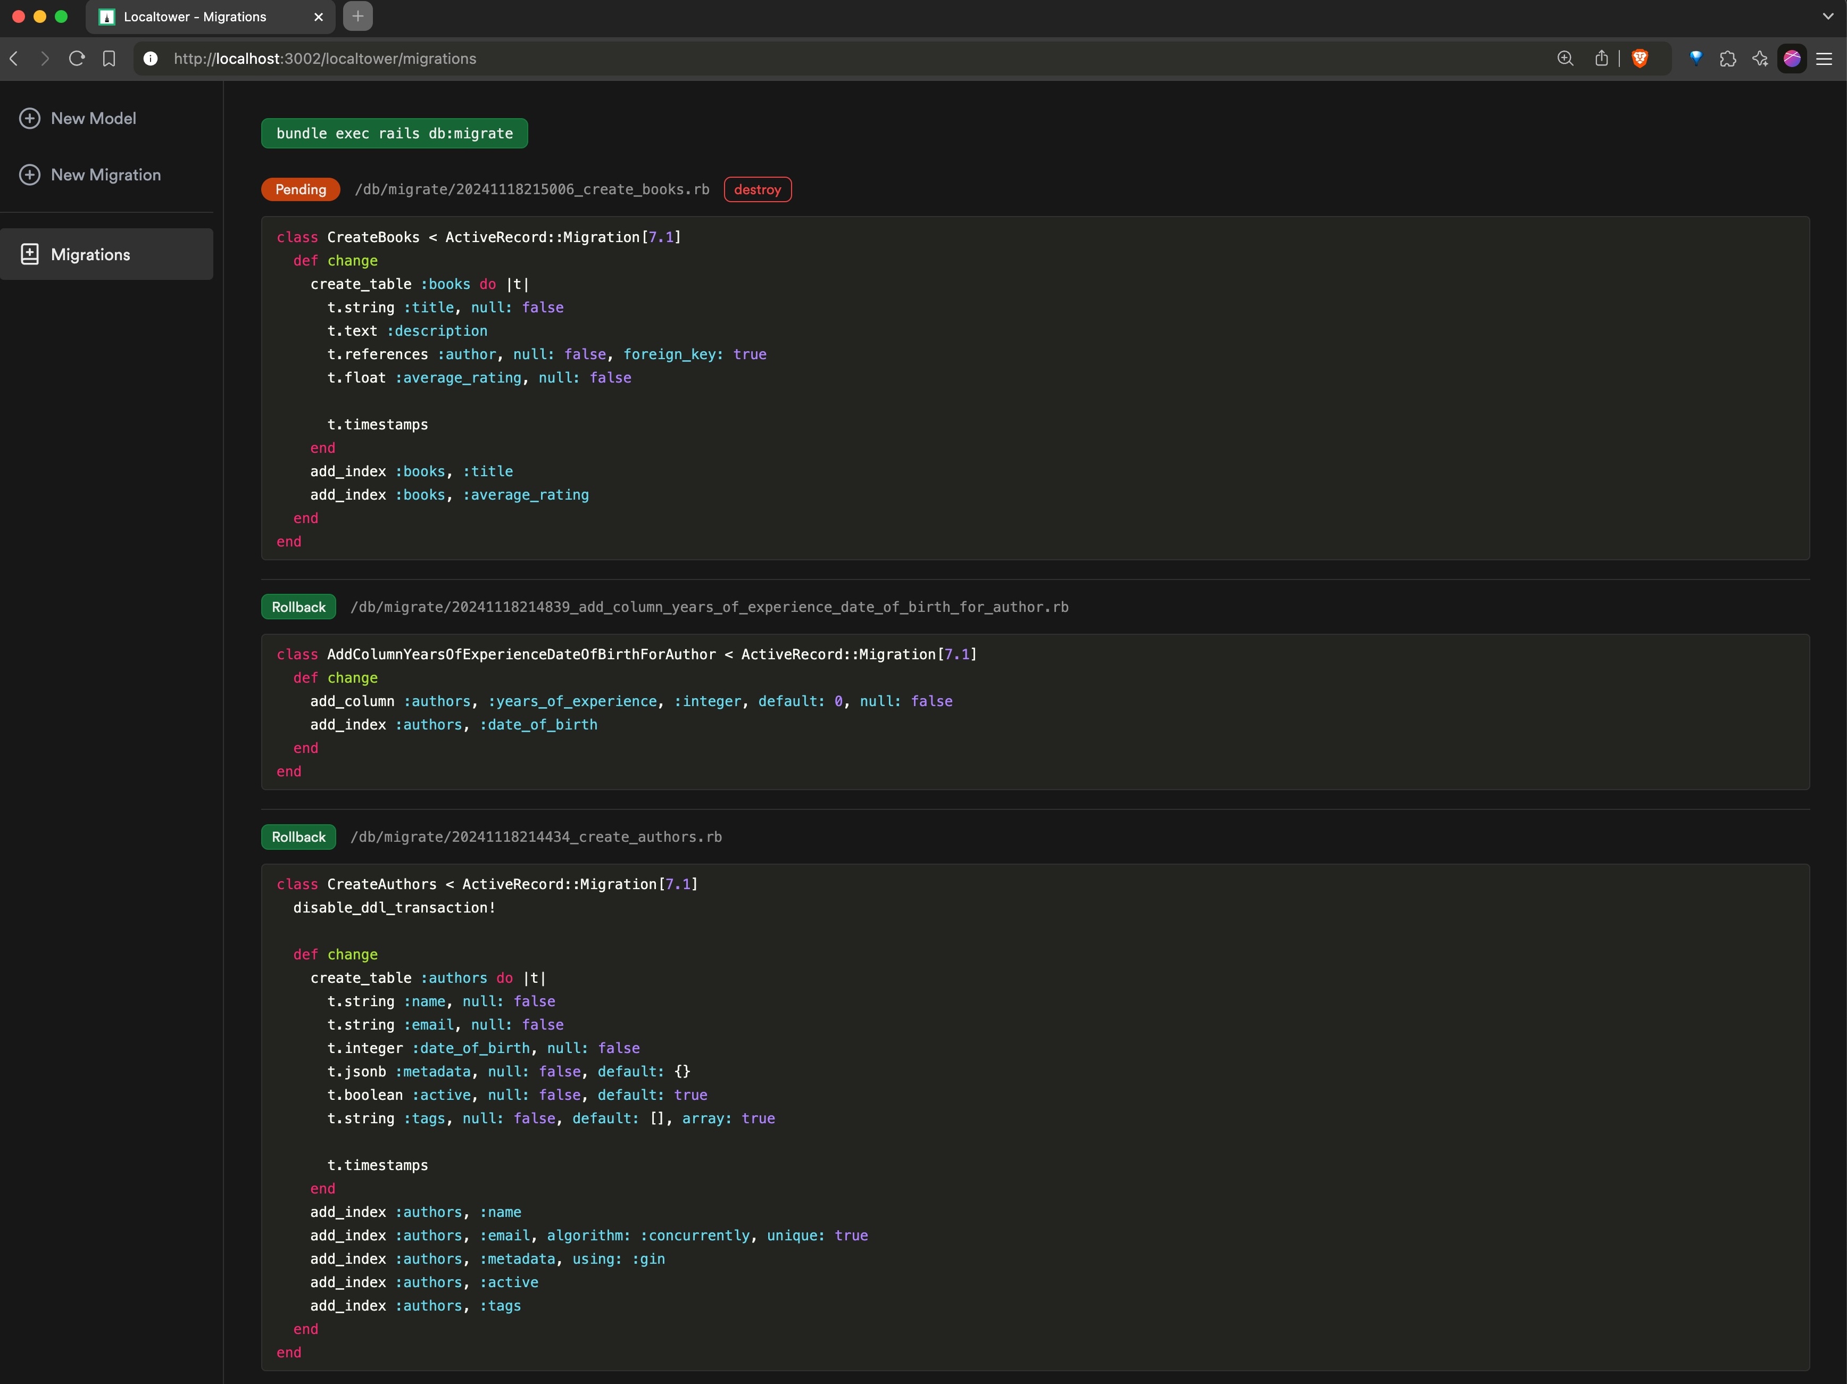The width and height of the screenshot is (1847, 1384).
Task: Click the New Migration plus icon
Action: (x=30, y=175)
